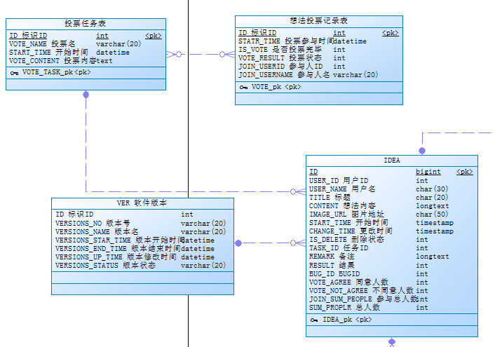Click the VOTE_pk key label
495x347 pixels.
(x=276, y=87)
